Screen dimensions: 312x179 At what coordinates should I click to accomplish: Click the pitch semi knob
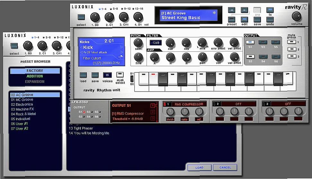coord(138,43)
